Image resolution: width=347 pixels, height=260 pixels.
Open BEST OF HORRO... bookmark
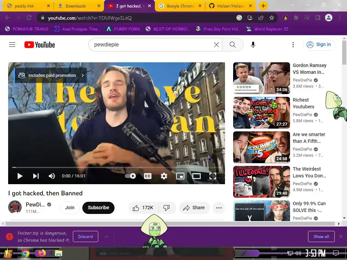coord(168,29)
